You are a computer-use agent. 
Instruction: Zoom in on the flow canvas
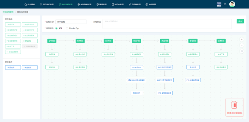242,39
